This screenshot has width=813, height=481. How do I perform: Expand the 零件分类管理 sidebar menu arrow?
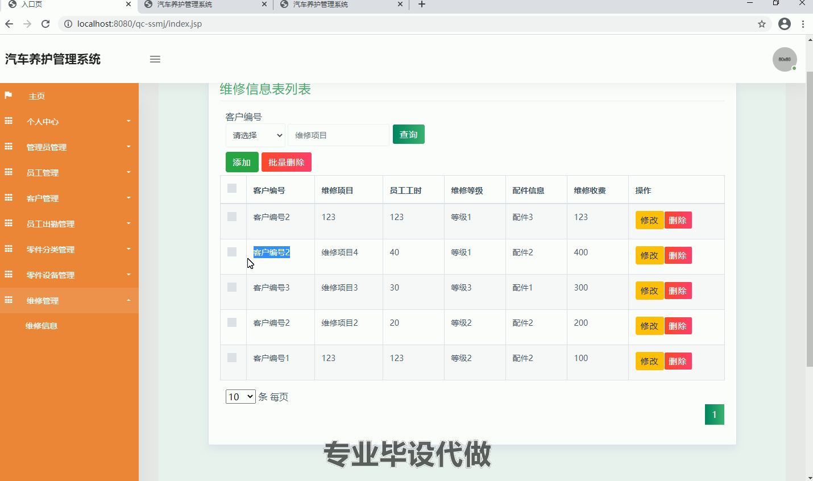click(x=128, y=249)
